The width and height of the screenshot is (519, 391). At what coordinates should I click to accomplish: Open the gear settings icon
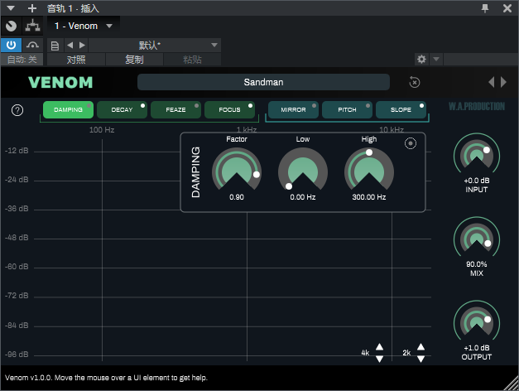[x=421, y=60]
